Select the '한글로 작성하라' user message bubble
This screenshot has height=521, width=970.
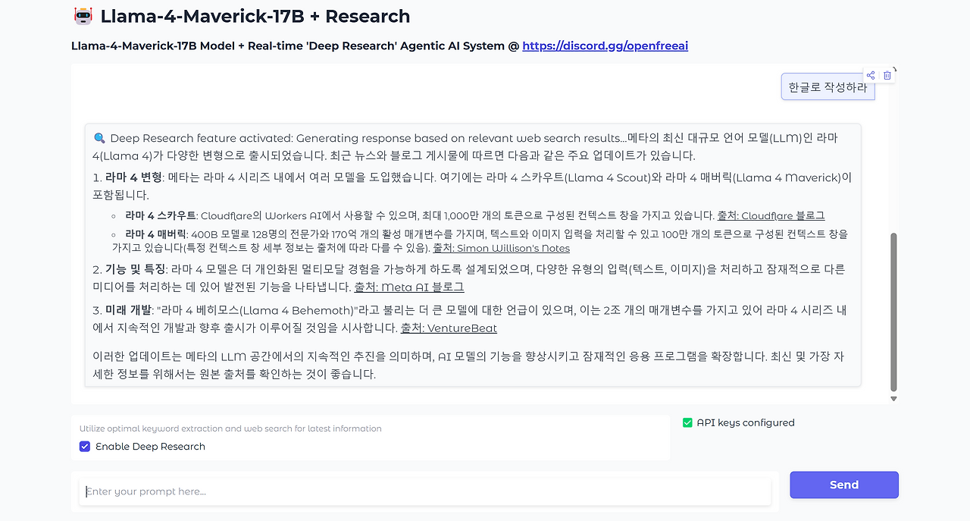tap(828, 86)
